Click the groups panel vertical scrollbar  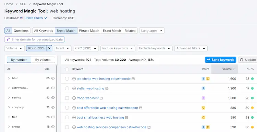tap(57, 98)
